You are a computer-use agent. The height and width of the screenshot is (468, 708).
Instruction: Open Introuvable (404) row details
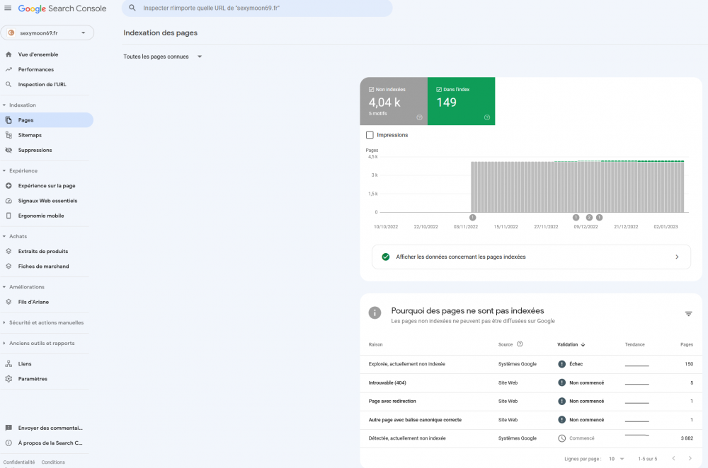coord(387,383)
